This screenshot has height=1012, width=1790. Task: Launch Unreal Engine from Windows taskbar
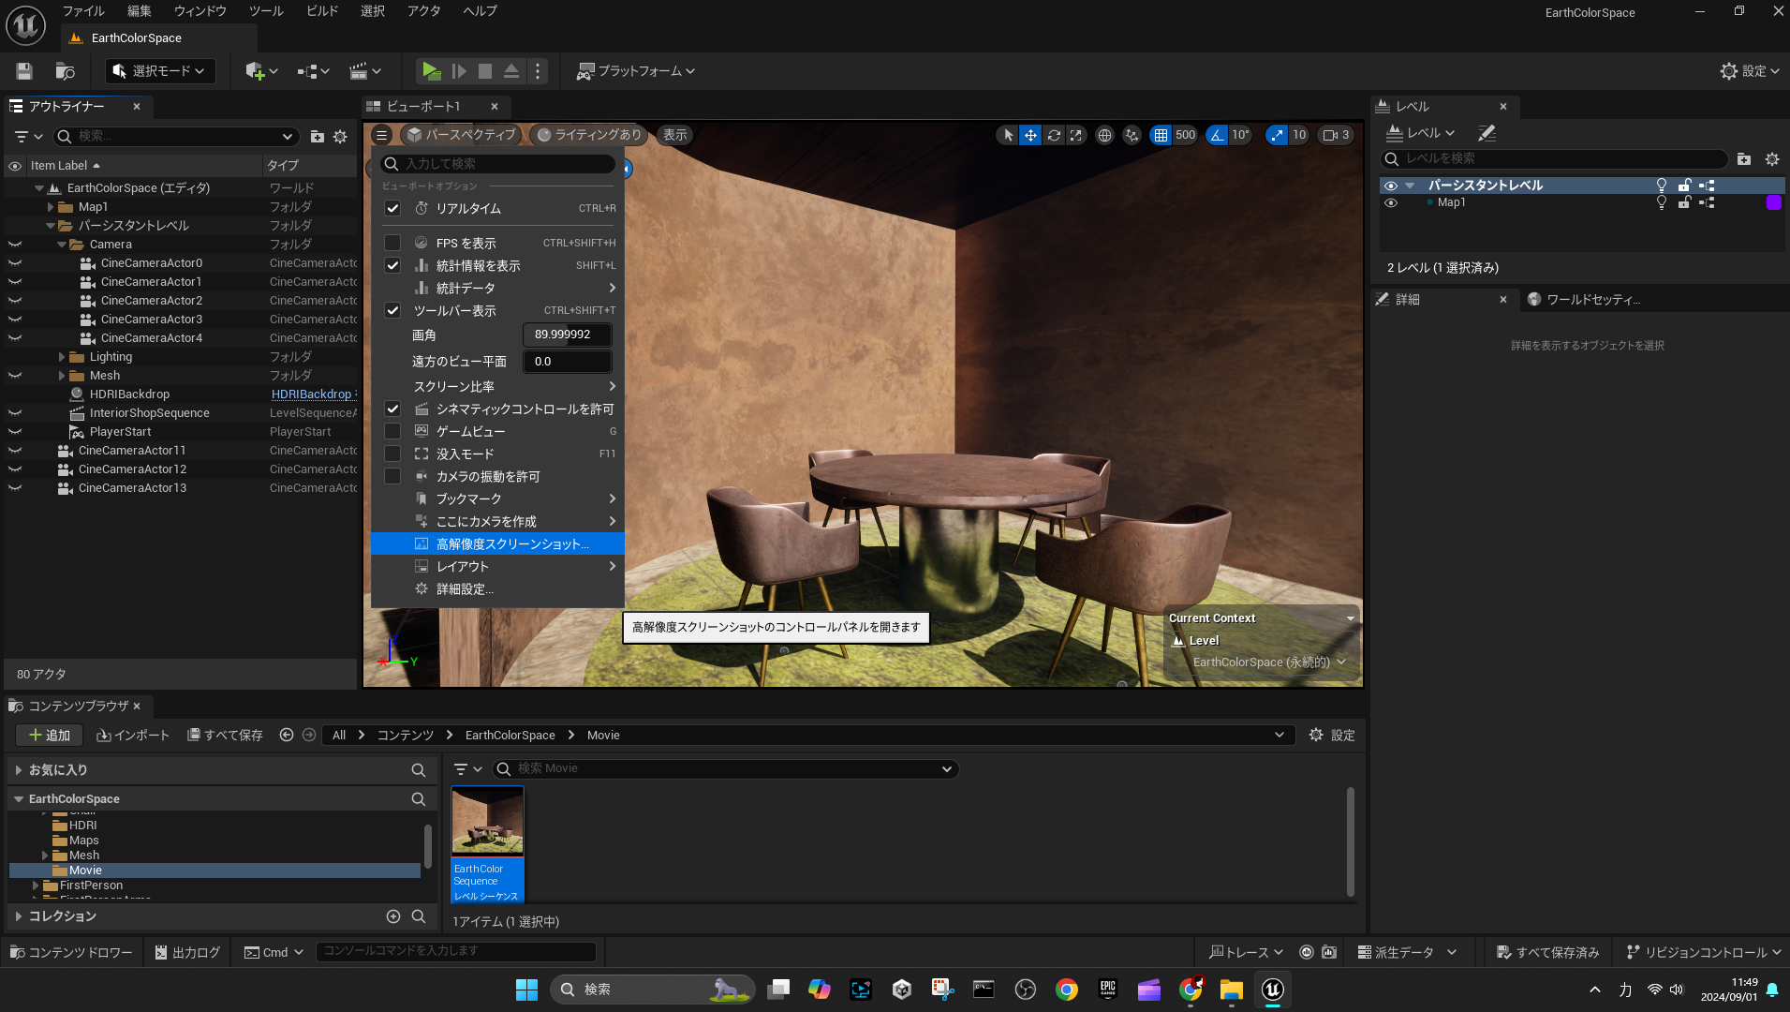(x=1272, y=990)
